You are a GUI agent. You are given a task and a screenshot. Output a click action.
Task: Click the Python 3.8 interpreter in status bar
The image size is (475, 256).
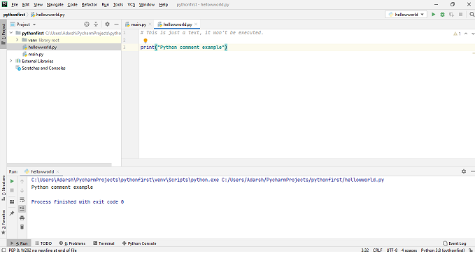coord(443,250)
